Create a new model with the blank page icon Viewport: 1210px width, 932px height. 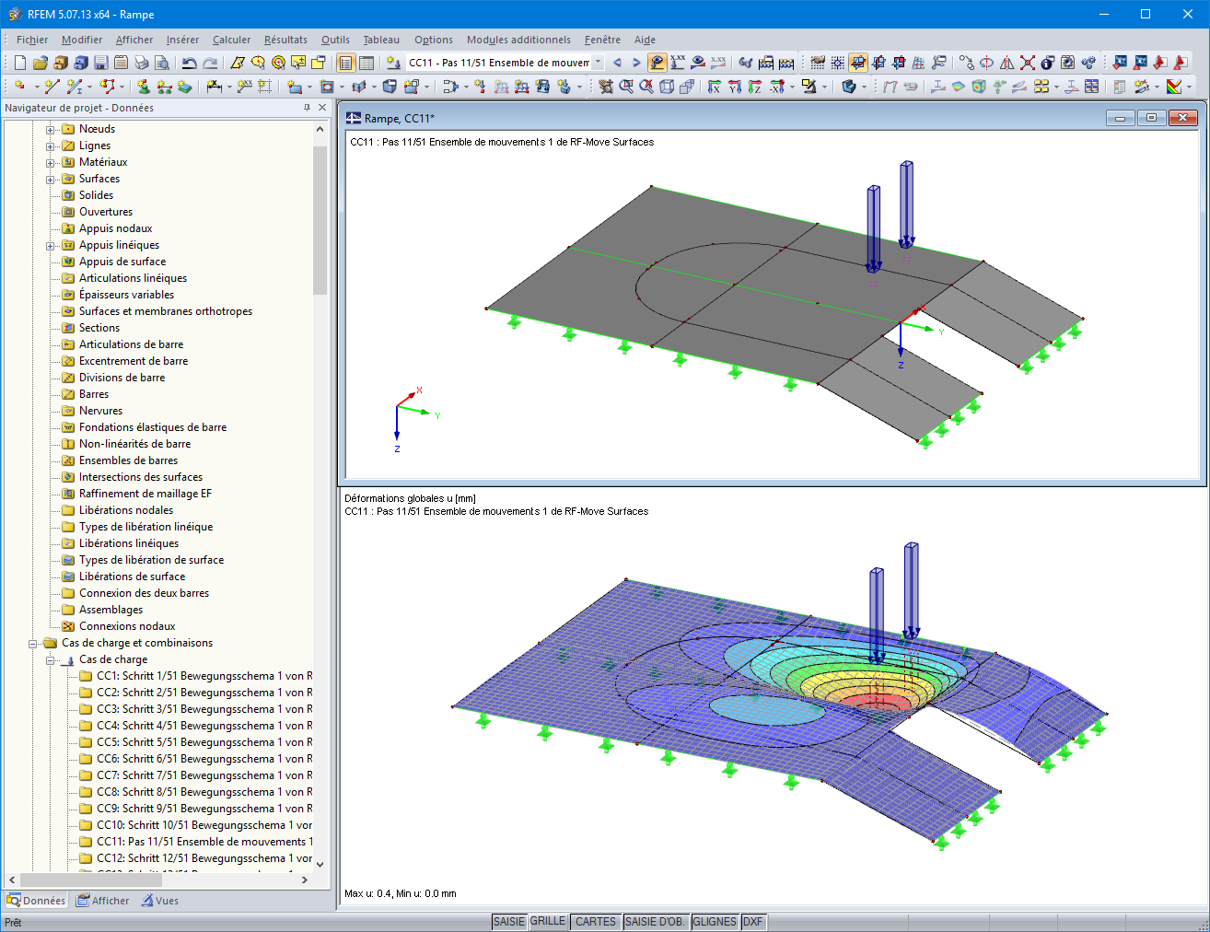pyautogui.click(x=20, y=63)
